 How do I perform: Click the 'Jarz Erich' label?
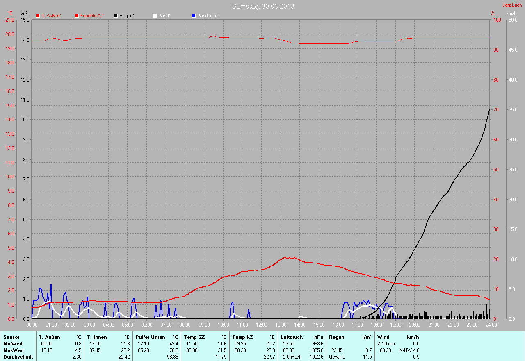512,5
